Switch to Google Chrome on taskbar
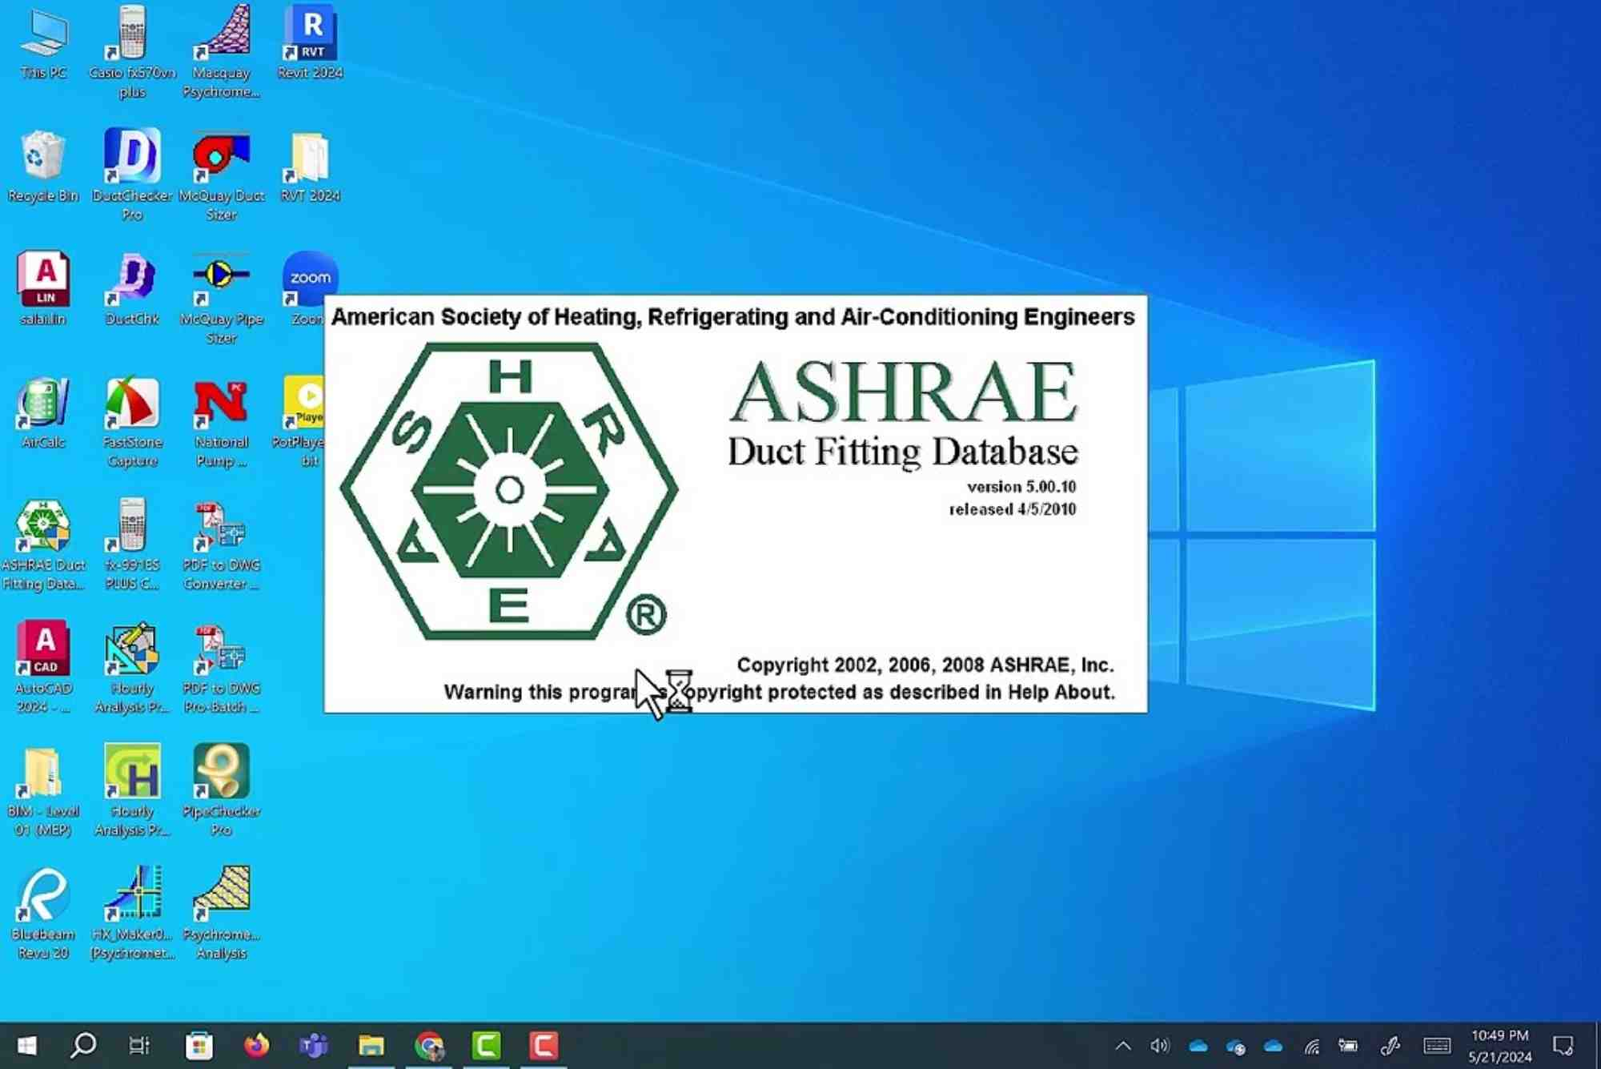Viewport: 1601px width, 1069px height. [x=429, y=1046]
